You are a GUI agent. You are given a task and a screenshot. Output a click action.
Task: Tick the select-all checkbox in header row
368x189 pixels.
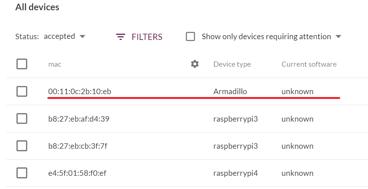point(22,64)
